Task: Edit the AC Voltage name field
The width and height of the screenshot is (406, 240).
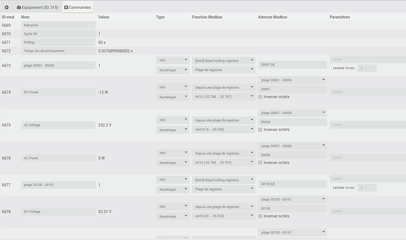Action: point(58,125)
